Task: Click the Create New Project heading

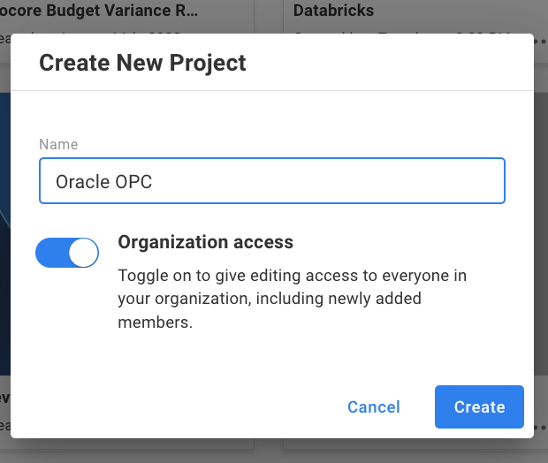Action: (x=142, y=63)
